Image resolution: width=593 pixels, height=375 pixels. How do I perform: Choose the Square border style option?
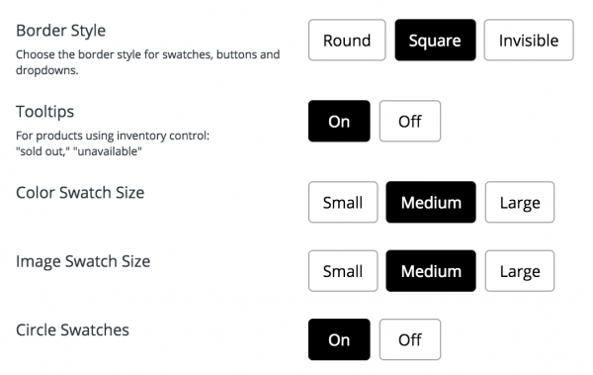click(x=435, y=41)
